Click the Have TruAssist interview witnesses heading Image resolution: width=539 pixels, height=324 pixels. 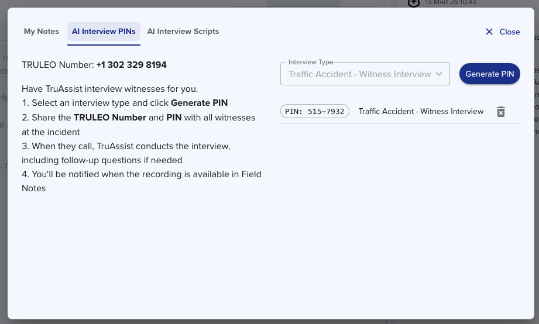coord(109,89)
